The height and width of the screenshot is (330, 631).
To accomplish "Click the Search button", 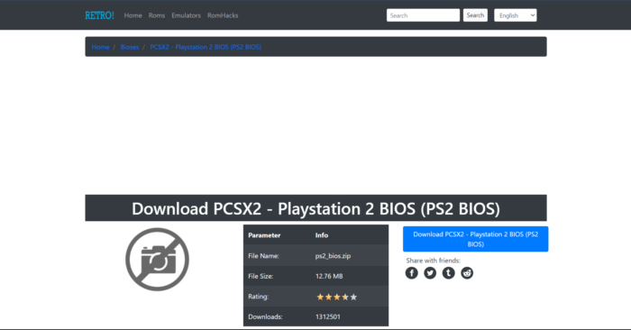I will point(475,15).
